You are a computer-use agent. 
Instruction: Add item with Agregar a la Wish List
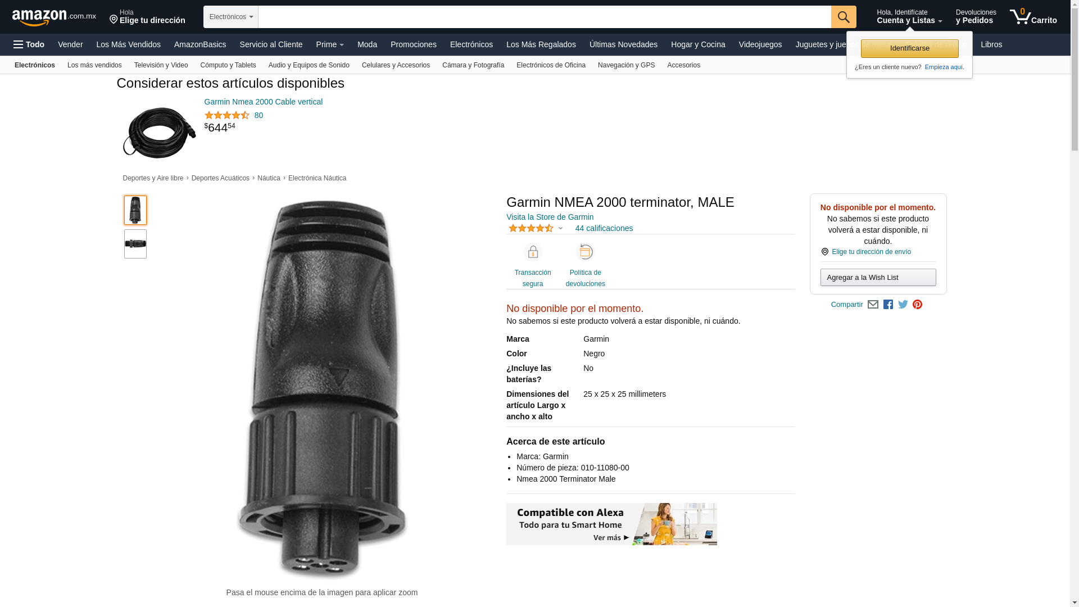click(878, 277)
